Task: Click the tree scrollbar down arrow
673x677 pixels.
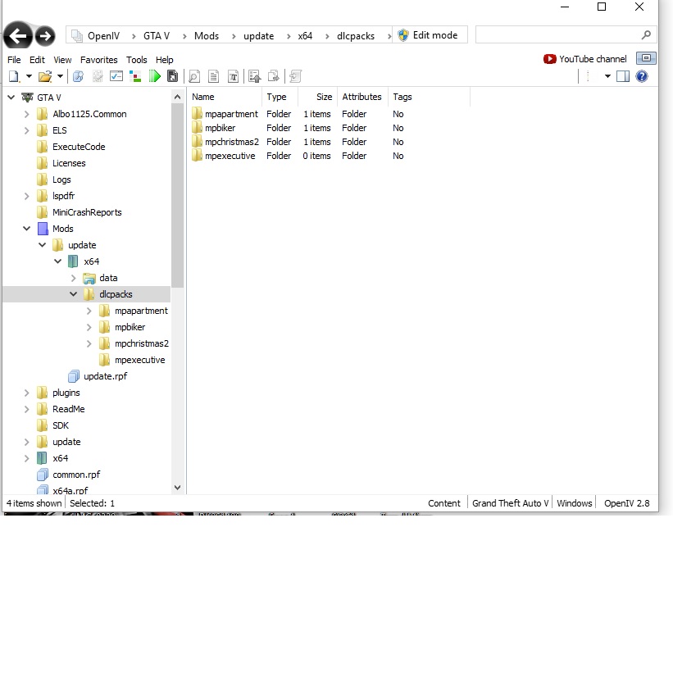Action: pos(177,488)
